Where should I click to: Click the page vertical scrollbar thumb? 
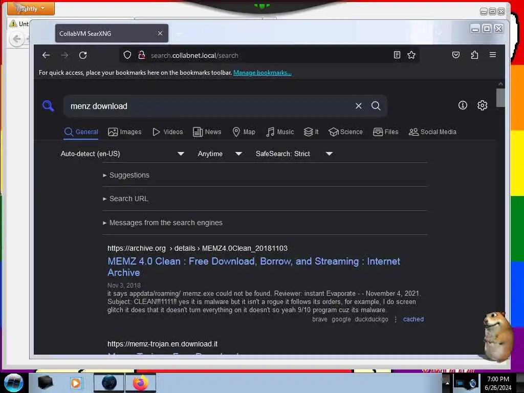[x=500, y=98]
